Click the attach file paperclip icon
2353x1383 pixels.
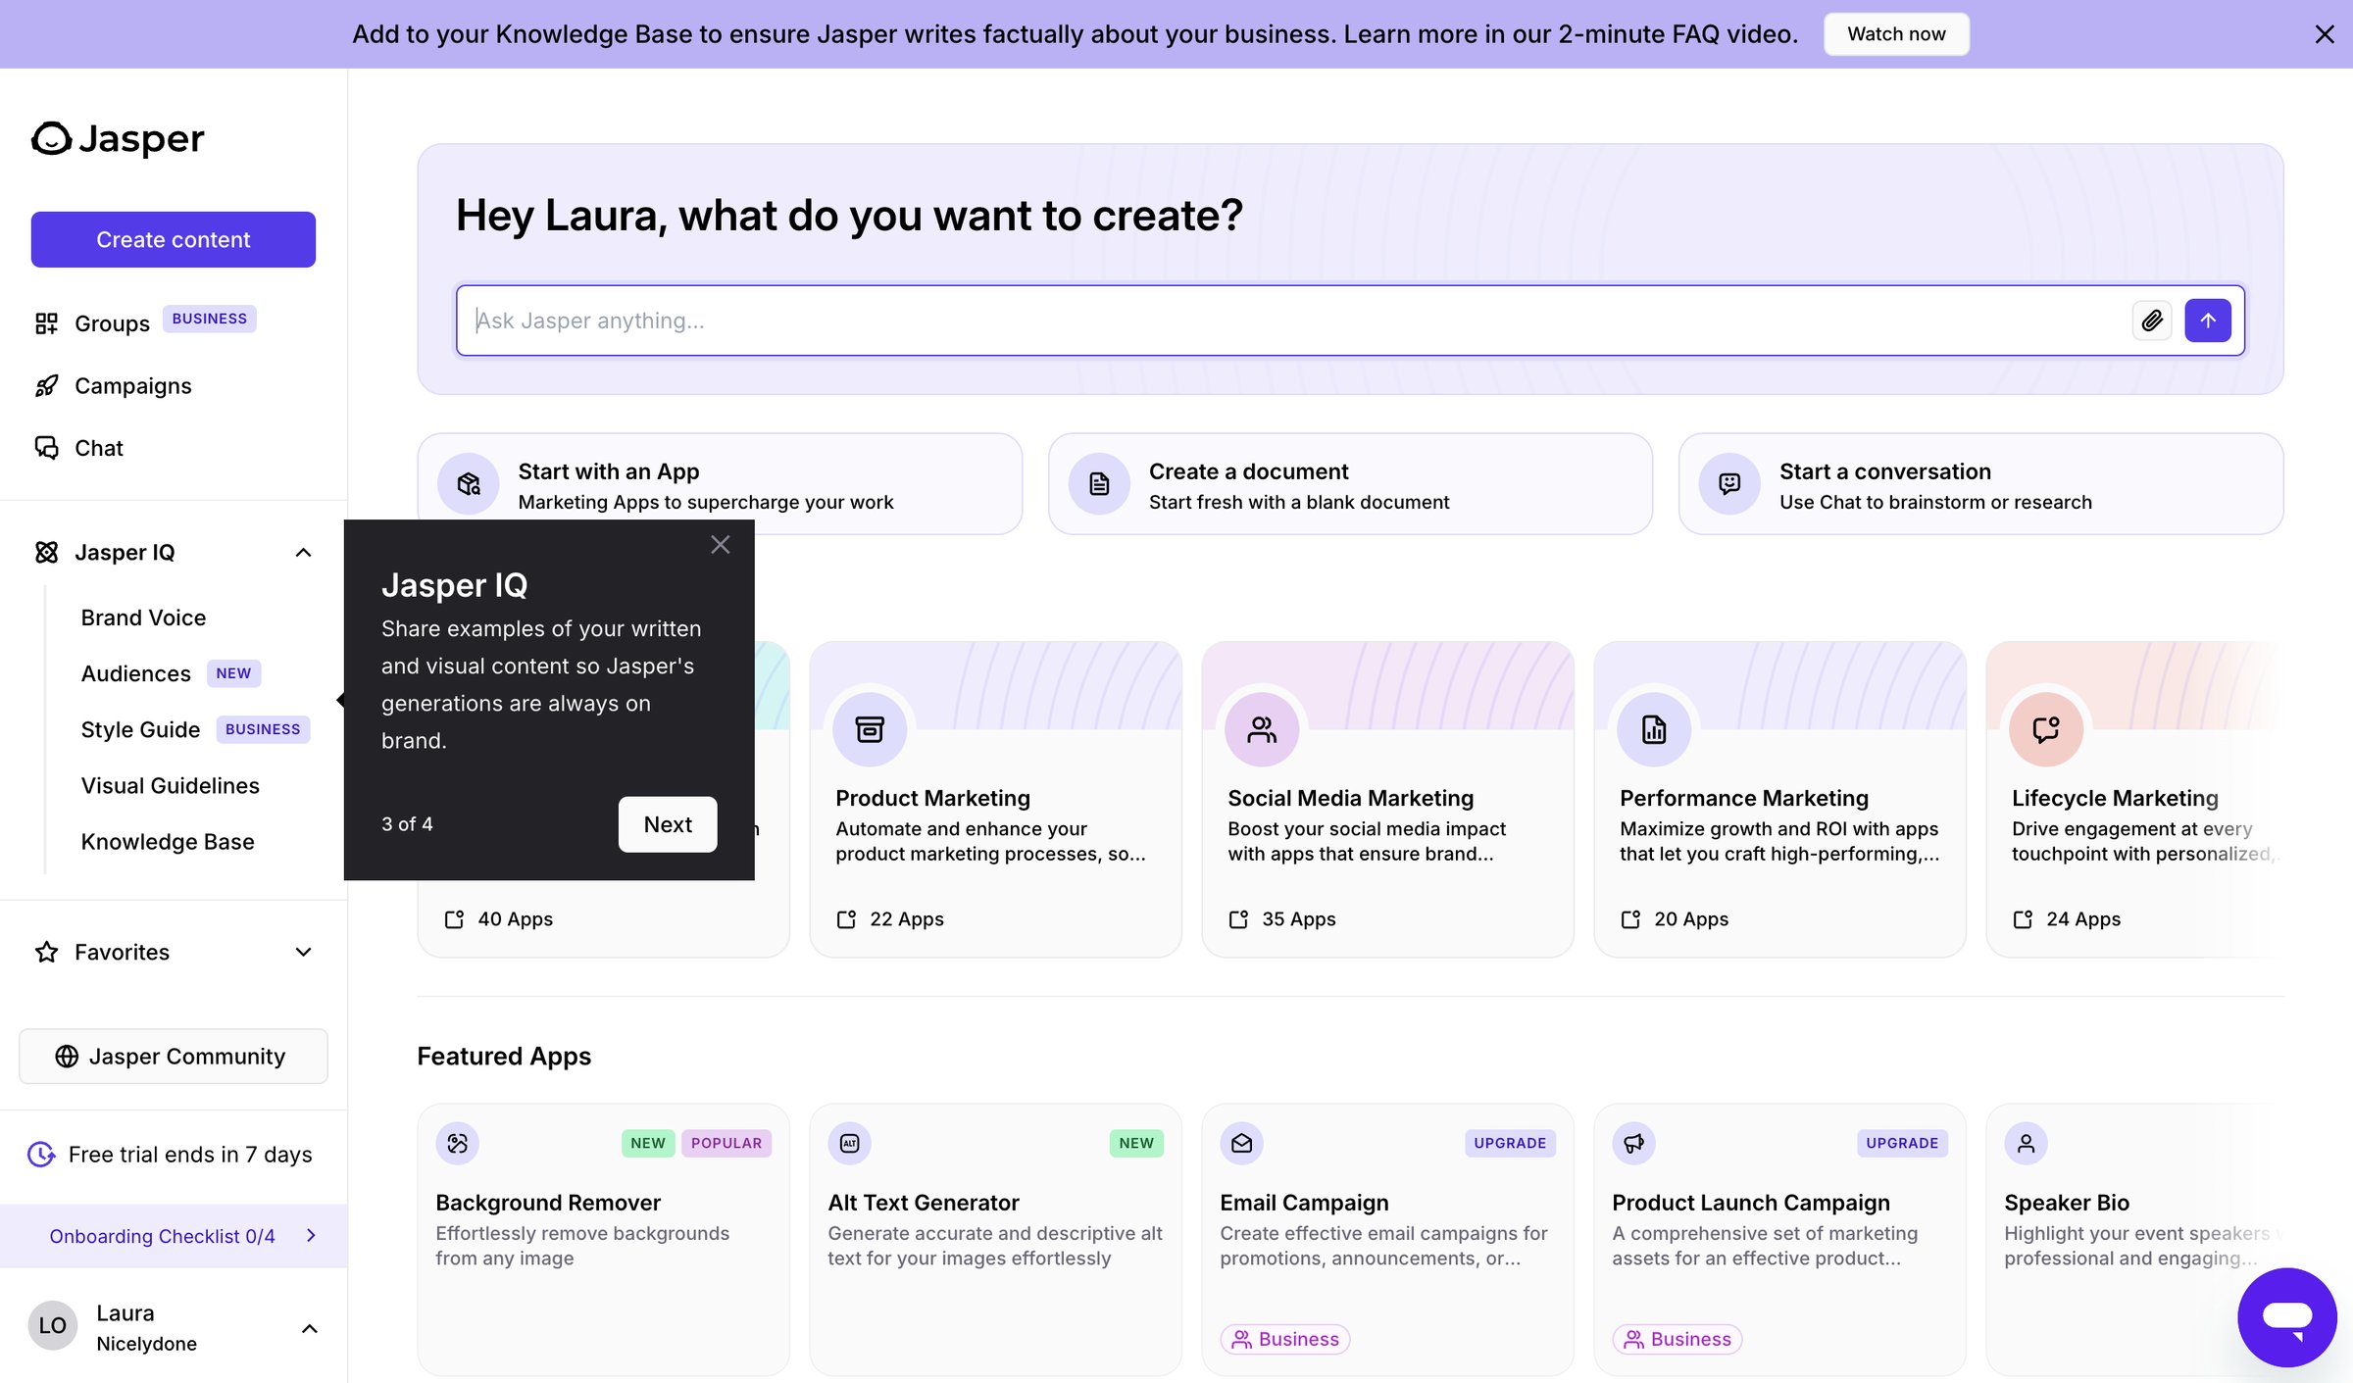pos(2152,321)
